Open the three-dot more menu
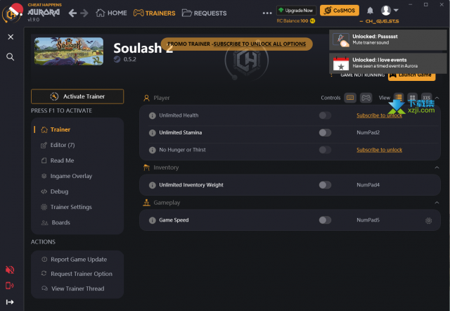The width and height of the screenshot is (450, 311). click(x=267, y=13)
